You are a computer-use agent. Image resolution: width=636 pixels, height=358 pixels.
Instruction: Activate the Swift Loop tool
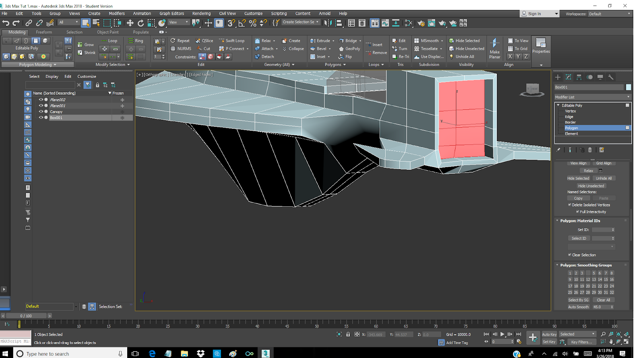233,40
